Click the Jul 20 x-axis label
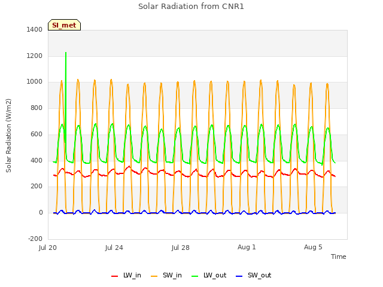383x287 pixels. click(x=48, y=248)
